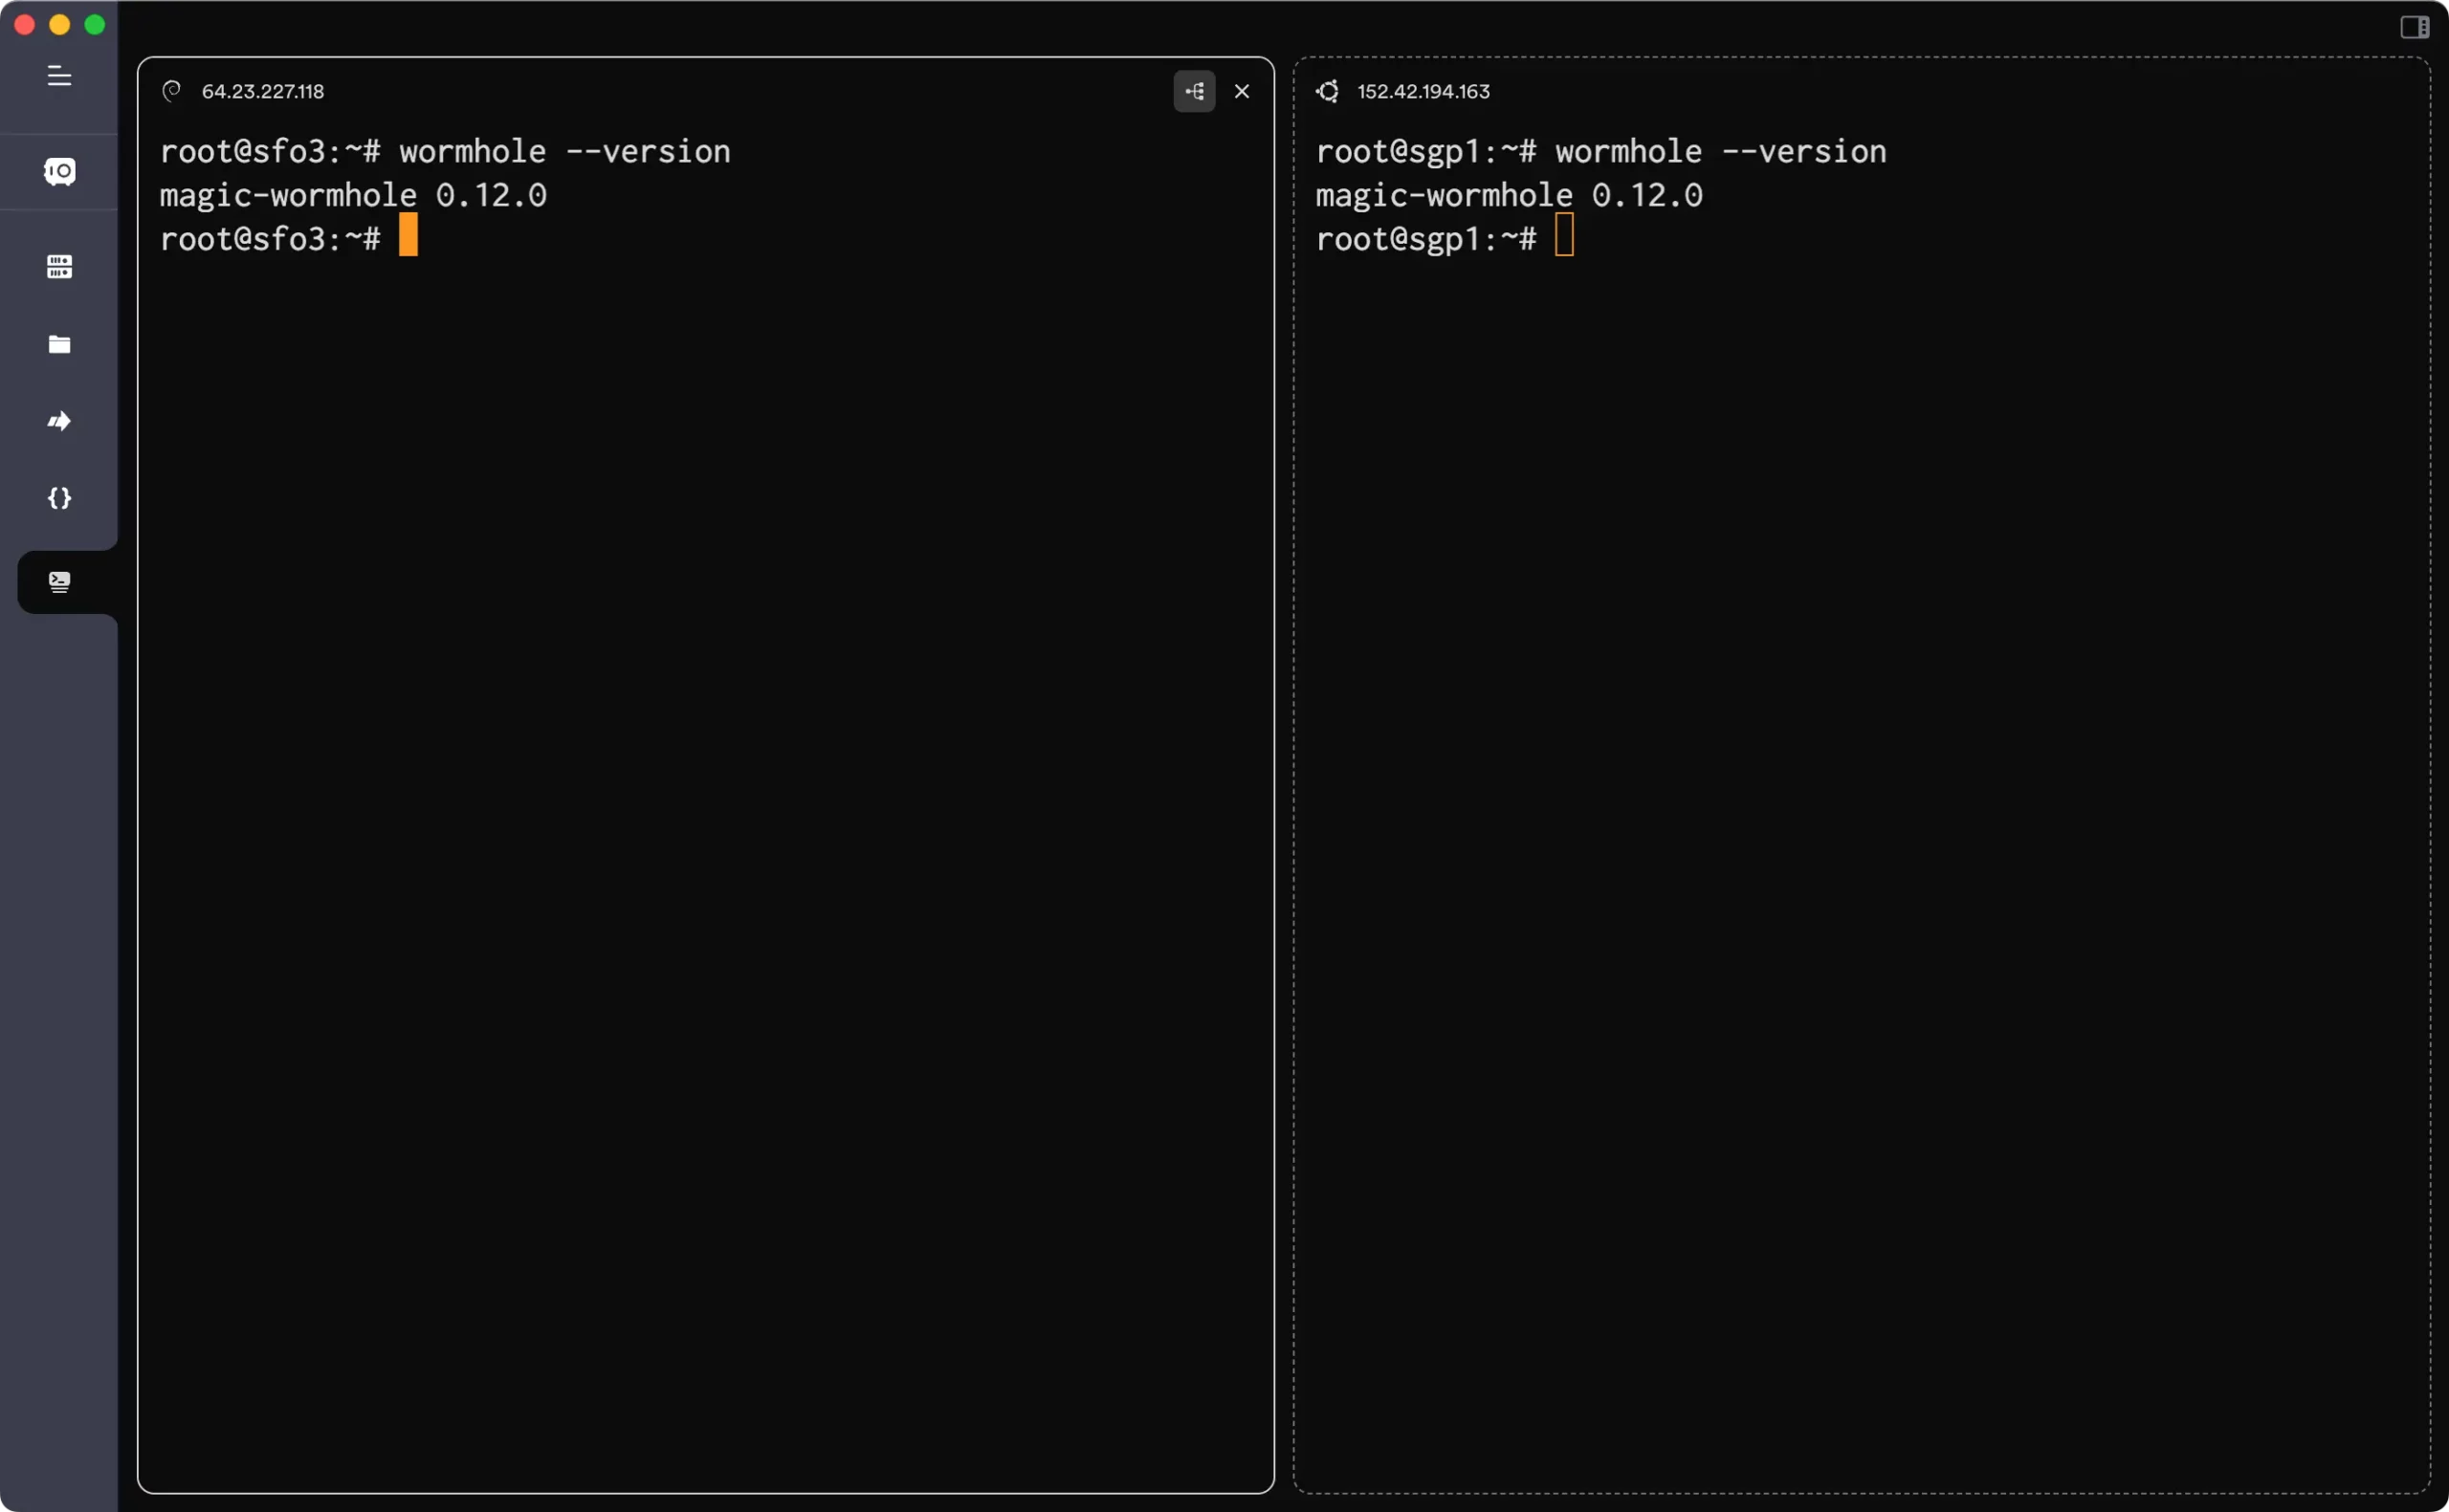Click the yellow minimize window button
Image resolution: width=2449 pixels, height=1512 pixels.
[60, 25]
